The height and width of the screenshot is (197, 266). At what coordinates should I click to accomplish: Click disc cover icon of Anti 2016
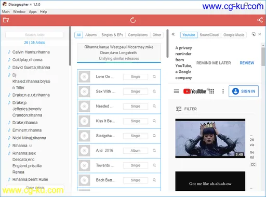click(x=84, y=151)
